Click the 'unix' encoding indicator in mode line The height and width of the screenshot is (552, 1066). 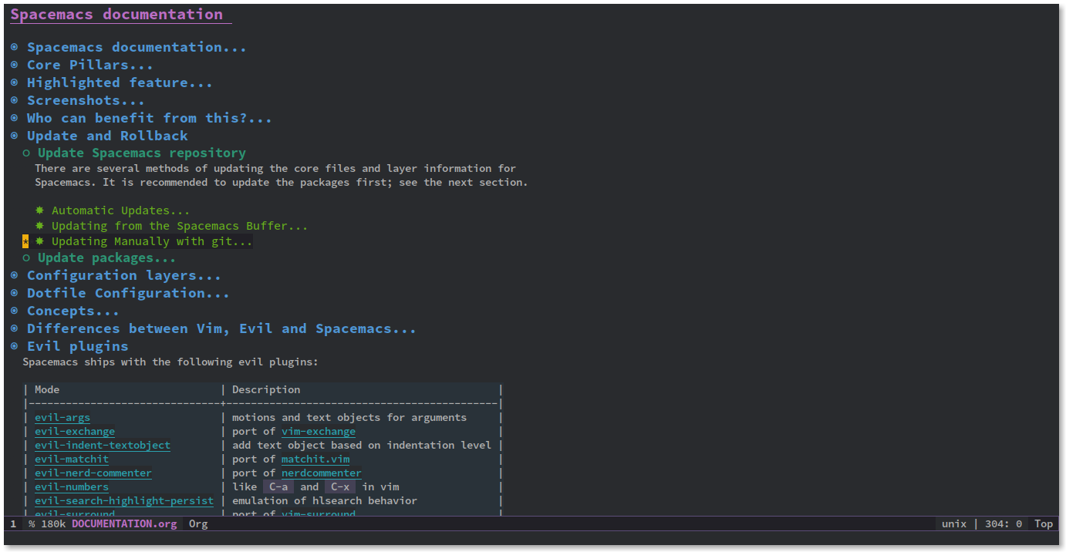click(x=954, y=524)
